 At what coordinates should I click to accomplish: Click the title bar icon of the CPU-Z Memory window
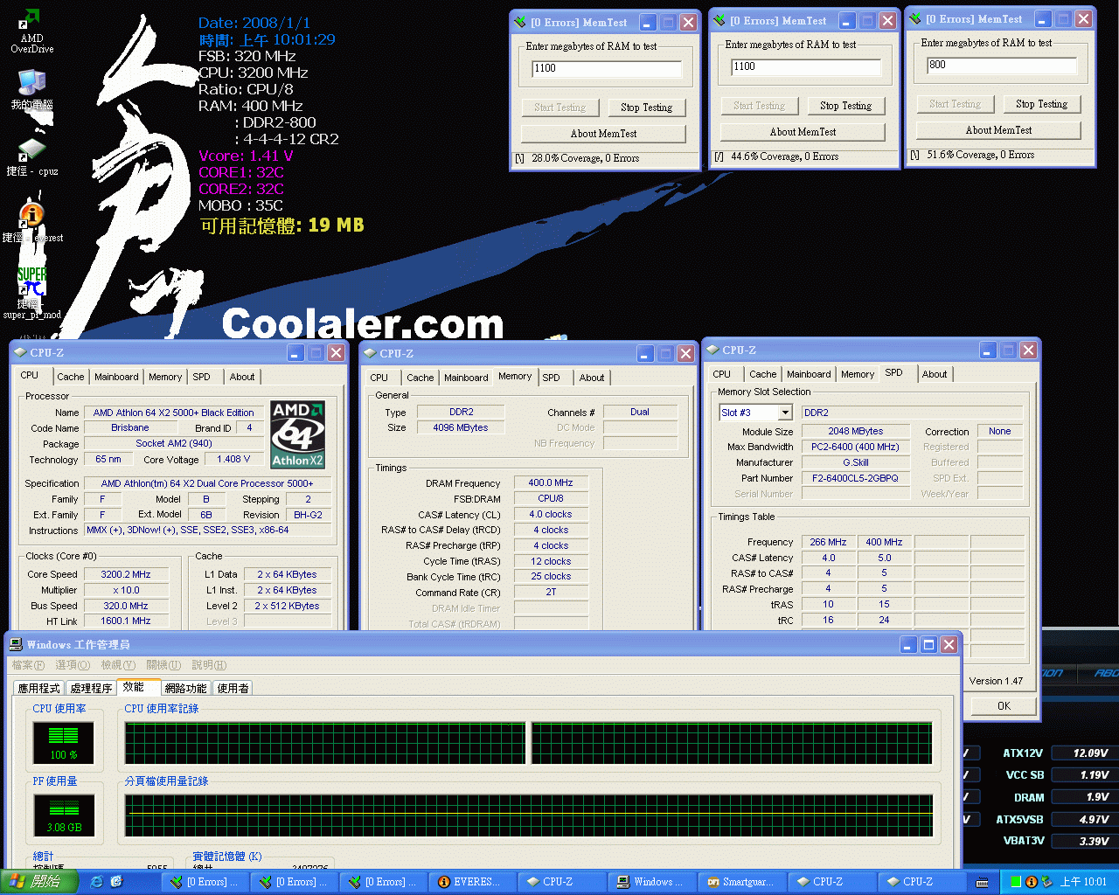point(370,354)
